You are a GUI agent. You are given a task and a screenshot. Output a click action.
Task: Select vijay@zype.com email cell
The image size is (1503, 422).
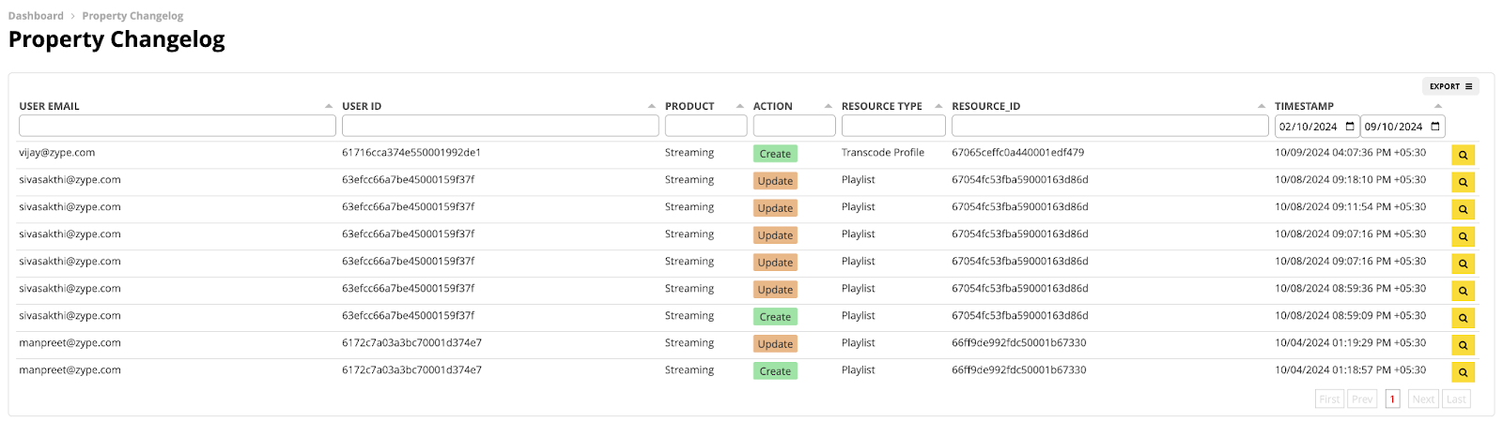(x=57, y=153)
